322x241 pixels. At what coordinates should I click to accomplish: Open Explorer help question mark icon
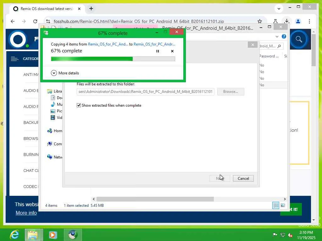coord(284,36)
